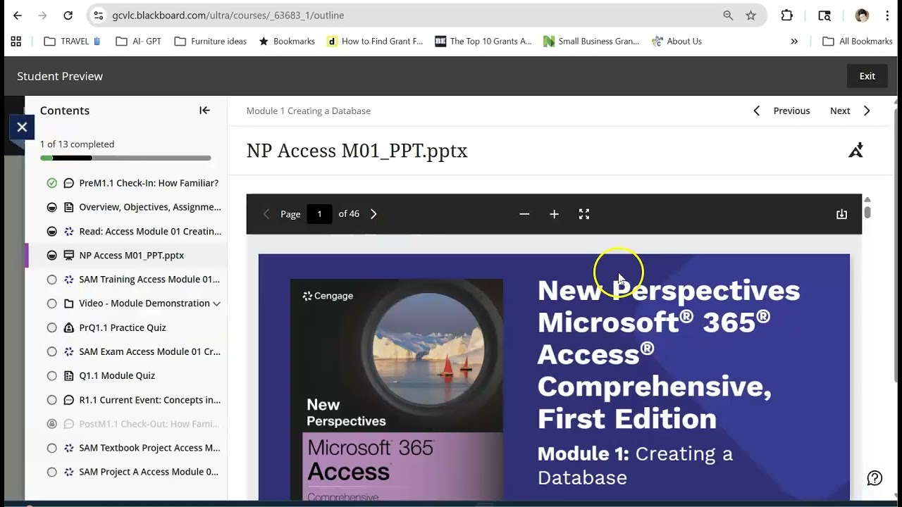Open the apps grid in bookmarks bar

click(x=16, y=42)
